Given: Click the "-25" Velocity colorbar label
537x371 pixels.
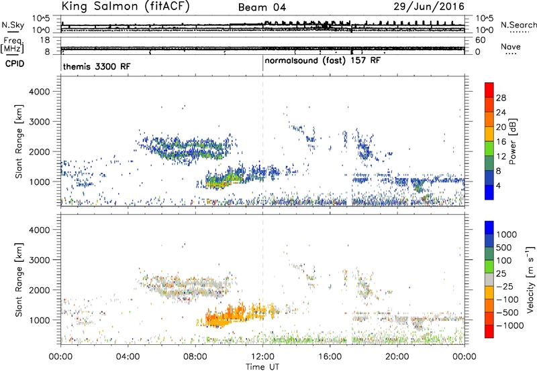Looking at the screenshot, I should pos(505,286).
